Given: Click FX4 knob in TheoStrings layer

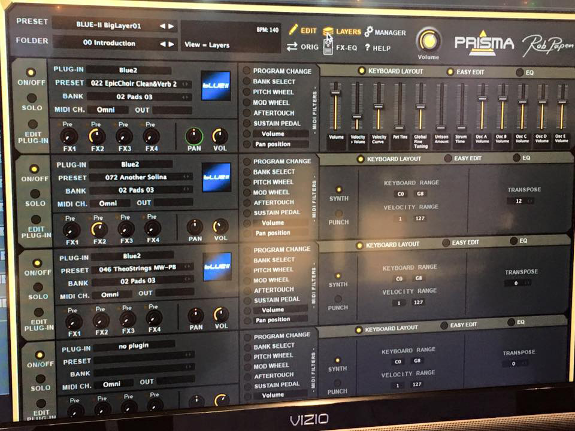Looking at the screenshot, I should [x=154, y=318].
